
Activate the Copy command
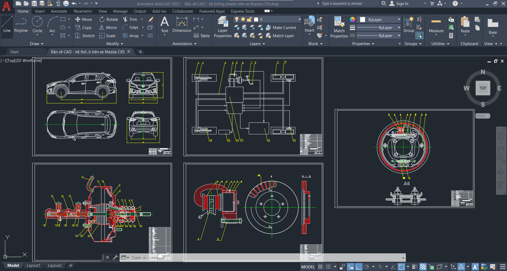83,27
